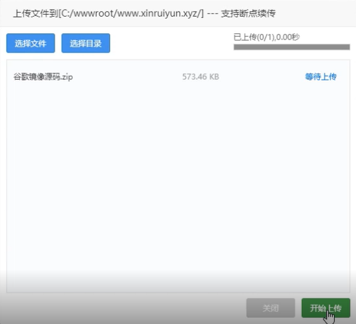The height and width of the screenshot is (324, 356).
Task: Click the left end of progress bar
Action: click(x=236, y=47)
